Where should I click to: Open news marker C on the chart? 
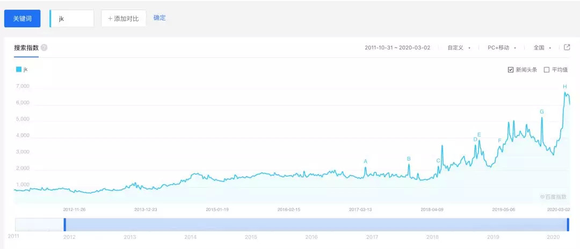438,161
